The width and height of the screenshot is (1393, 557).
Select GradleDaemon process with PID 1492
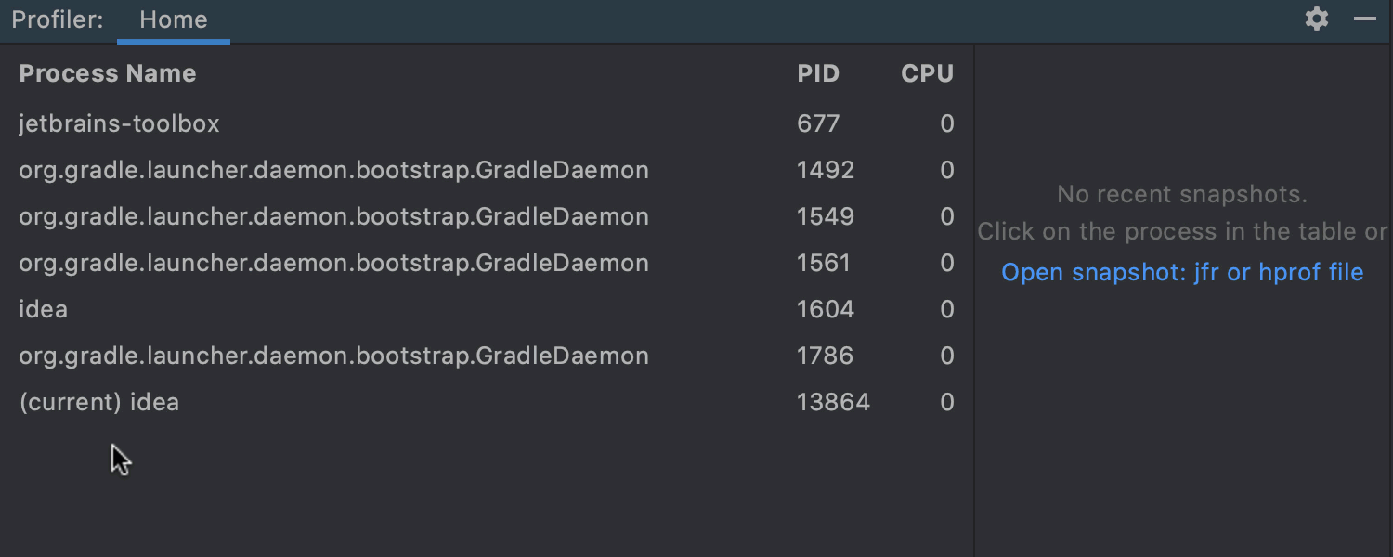487,170
